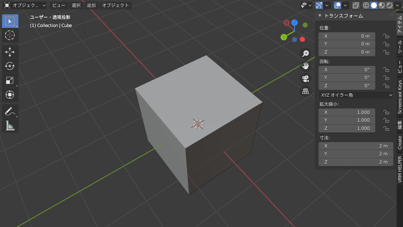403x227 pixels.
Task: Open the XYZ オイラー角 rotation mode dropdown
Action: tap(356, 95)
